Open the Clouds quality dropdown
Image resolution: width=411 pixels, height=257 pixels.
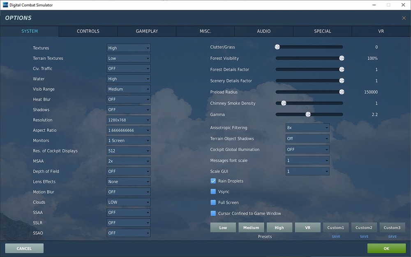click(128, 202)
